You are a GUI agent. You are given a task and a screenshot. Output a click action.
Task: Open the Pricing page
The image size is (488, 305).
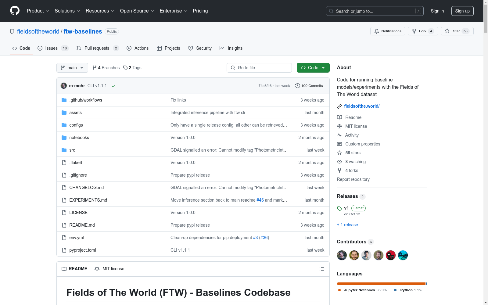tap(200, 11)
